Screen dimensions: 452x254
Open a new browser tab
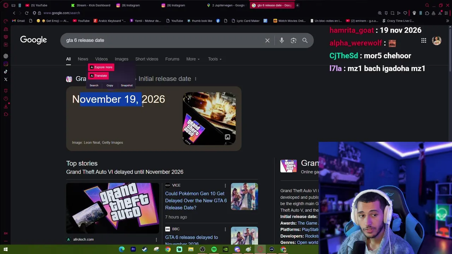297,5
